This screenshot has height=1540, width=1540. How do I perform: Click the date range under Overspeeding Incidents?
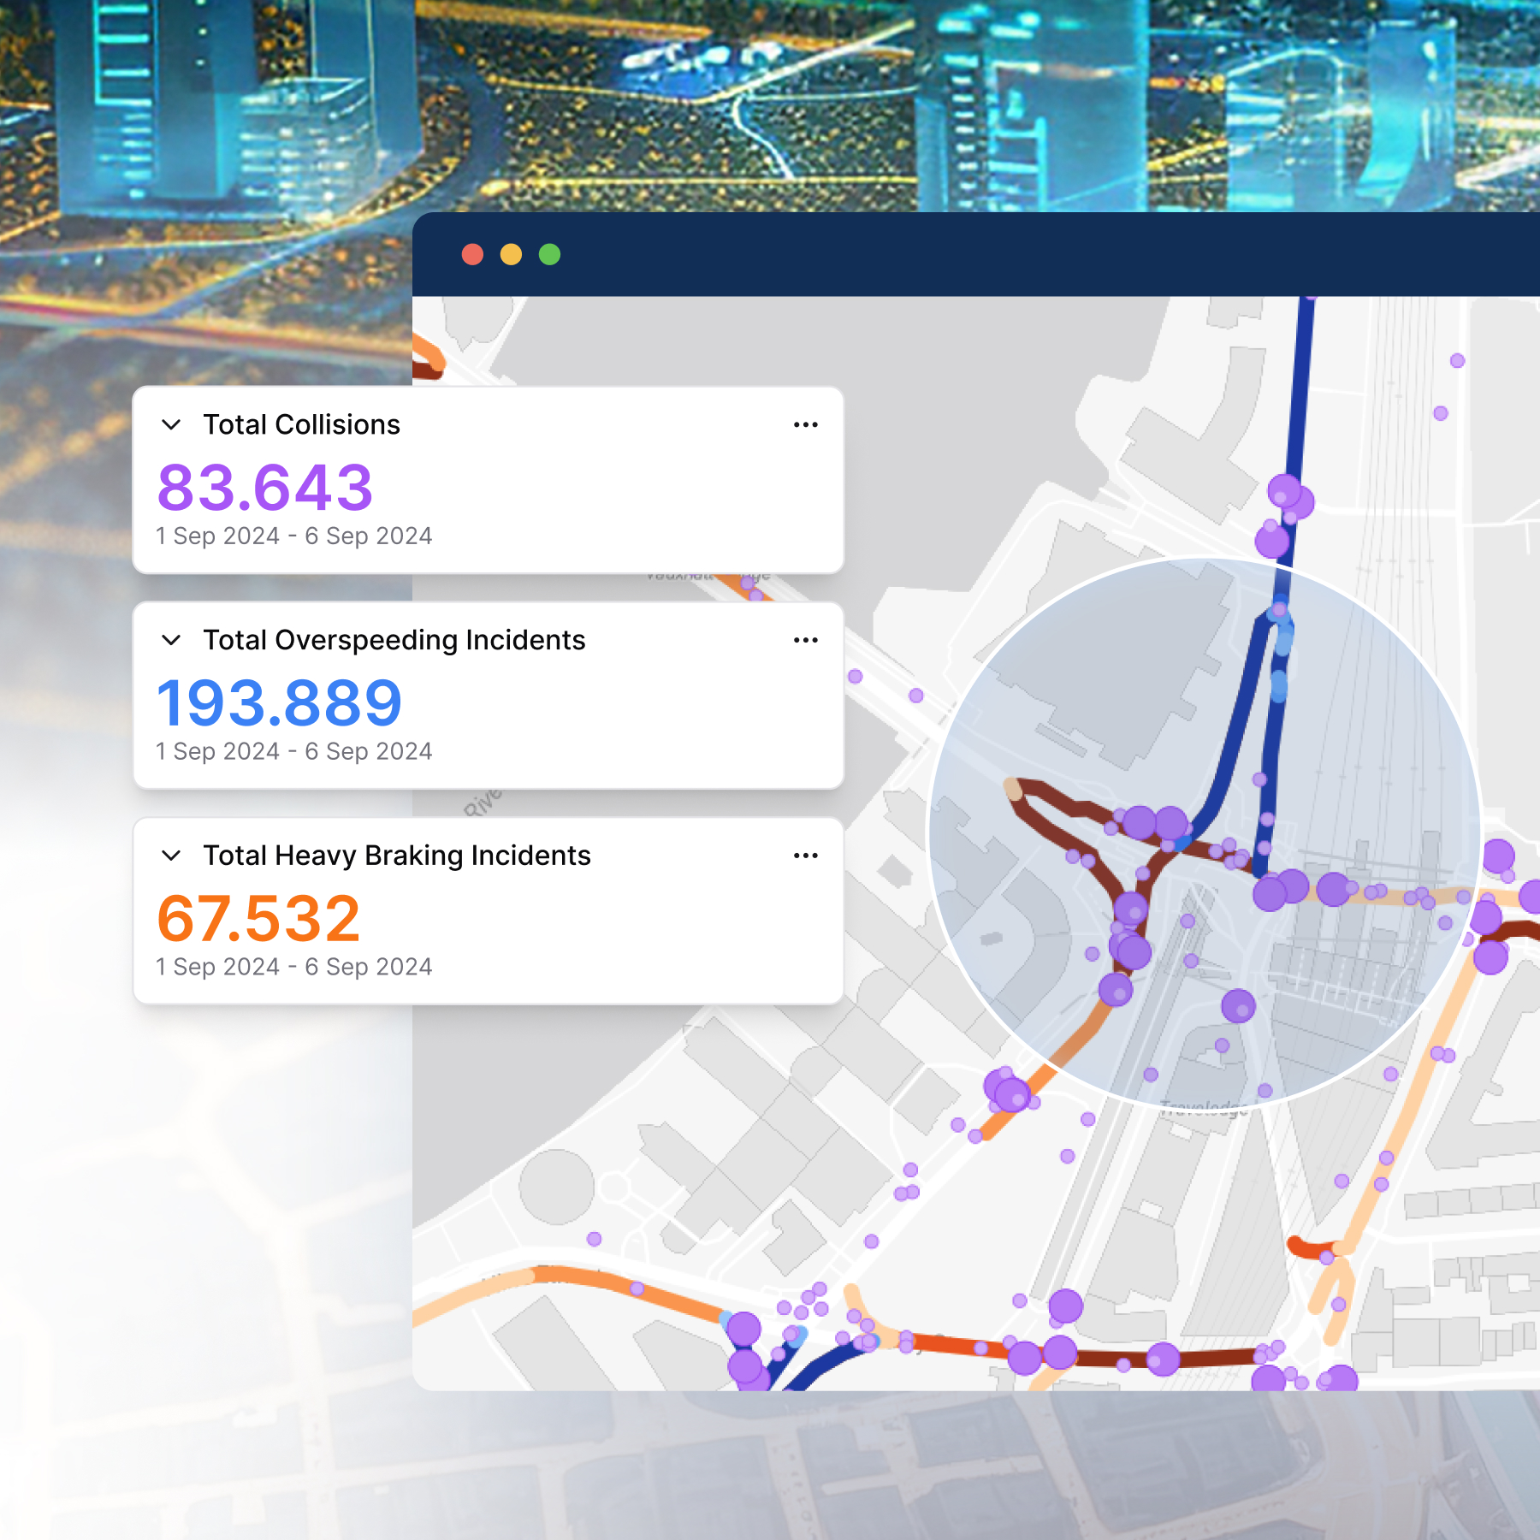pyautogui.click(x=293, y=751)
